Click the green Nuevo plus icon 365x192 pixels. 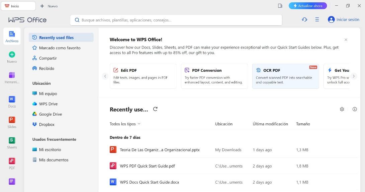(12, 55)
